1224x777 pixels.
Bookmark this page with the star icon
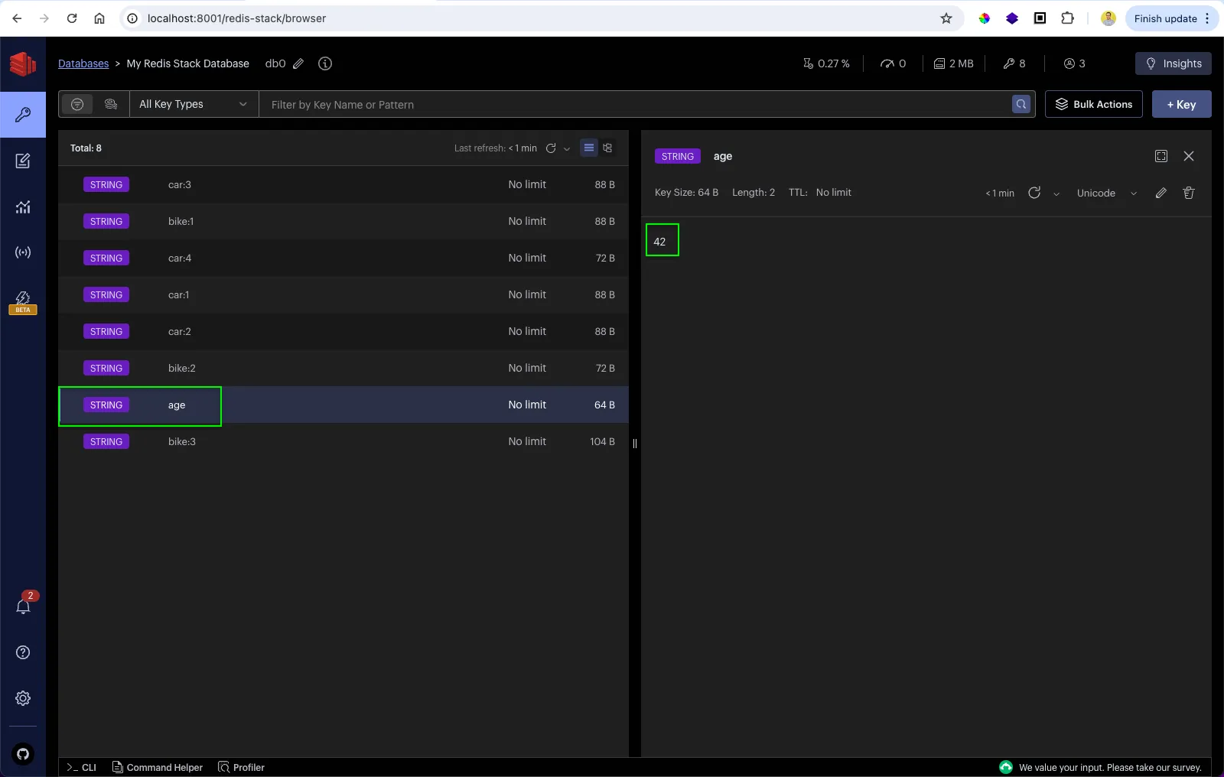(x=946, y=18)
